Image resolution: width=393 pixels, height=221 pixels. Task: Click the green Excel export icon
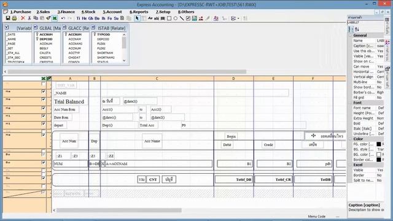tap(55, 18)
